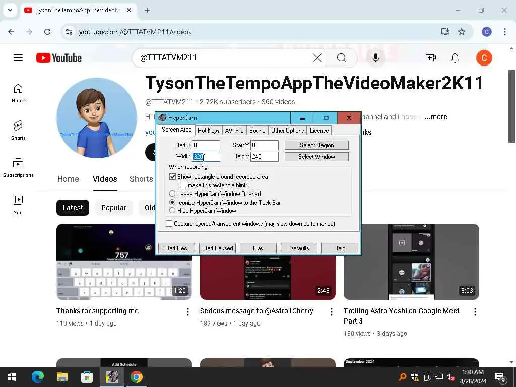516x387 pixels.
Task: Select Leave HyperCam Window Opened
Action: (x=172, y=194)
